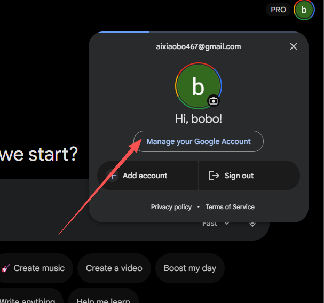Click the large green profile picture
Image resolution: width=324 pixels, height=303 pixels.
tap(198, 86)
